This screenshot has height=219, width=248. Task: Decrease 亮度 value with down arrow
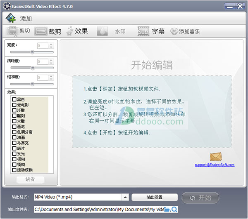51,47
